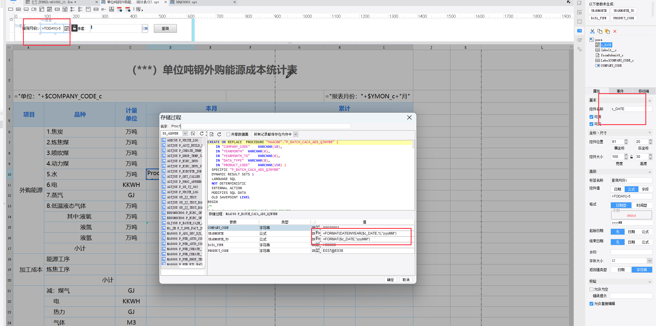Switch format to 时间型

642,205
